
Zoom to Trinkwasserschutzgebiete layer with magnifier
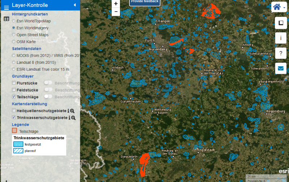73,118
